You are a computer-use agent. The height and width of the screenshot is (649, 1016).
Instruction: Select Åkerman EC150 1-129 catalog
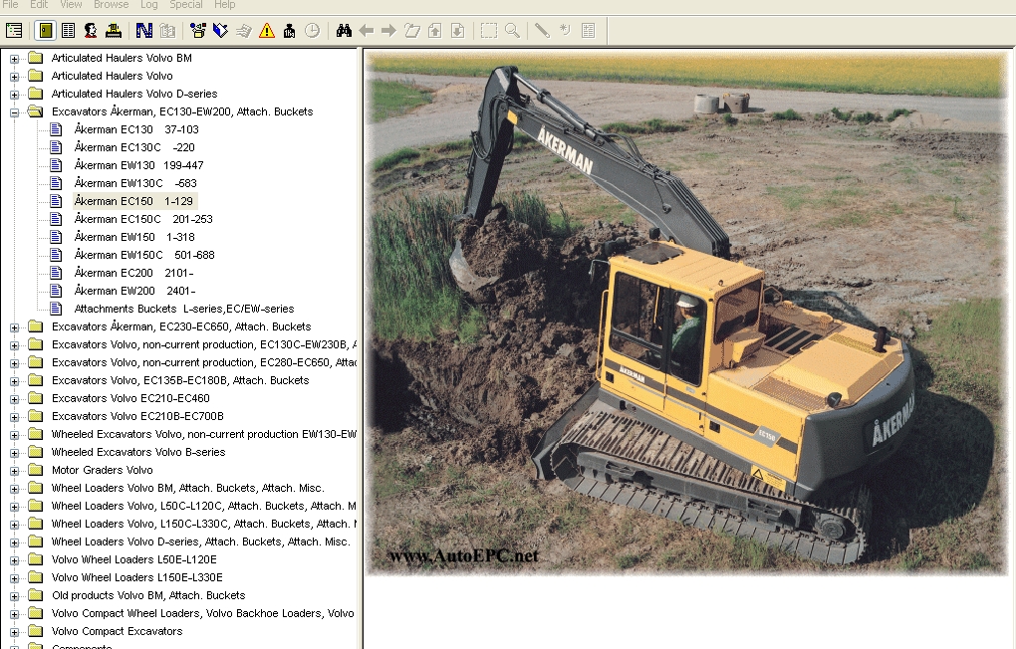(133, 201)
